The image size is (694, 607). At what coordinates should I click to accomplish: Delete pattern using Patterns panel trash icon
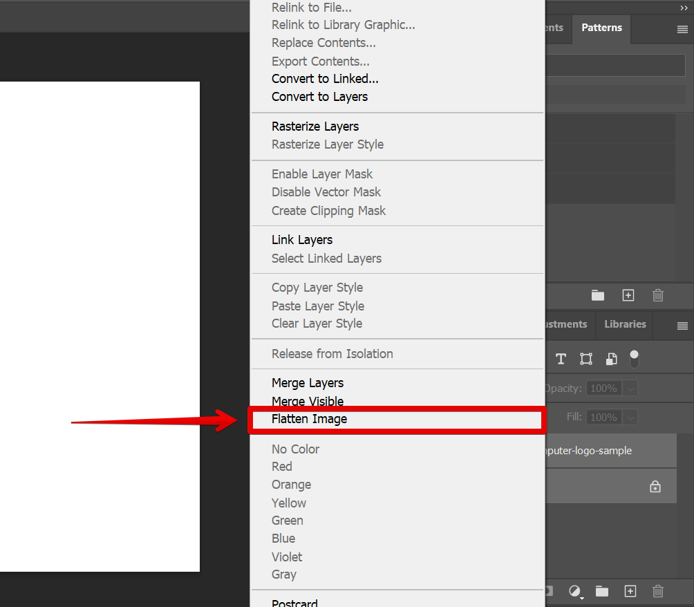pos(658,296)
